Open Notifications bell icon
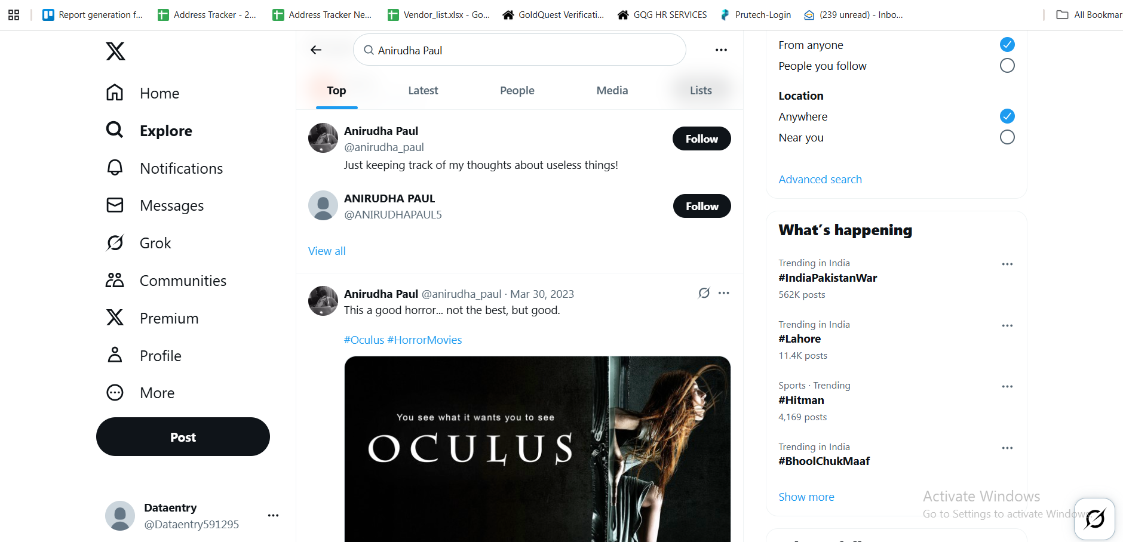Screen dimensions: 1123x542 coord(115,168)
